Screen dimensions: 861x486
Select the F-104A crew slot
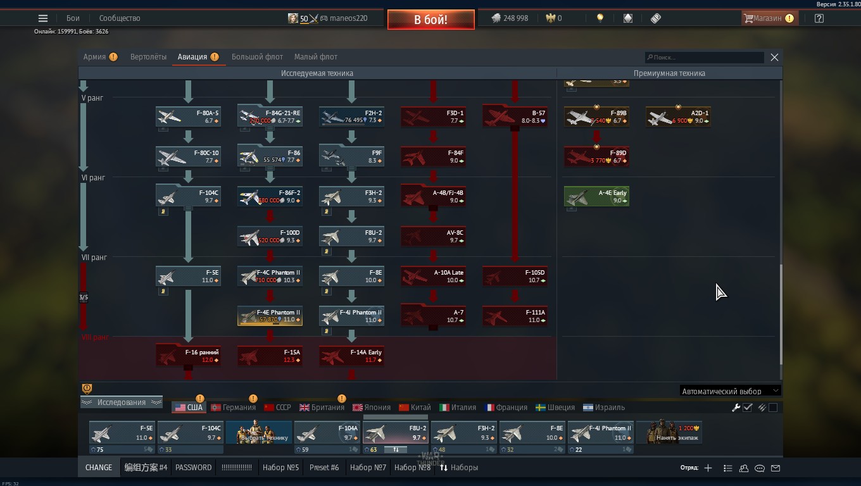pyautogui.click(x=327, y=432)
